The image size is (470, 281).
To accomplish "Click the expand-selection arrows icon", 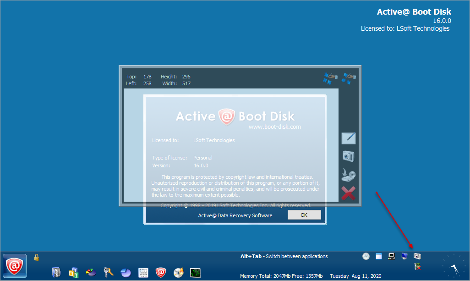I will pyautogui.click(x=349, y=78).
